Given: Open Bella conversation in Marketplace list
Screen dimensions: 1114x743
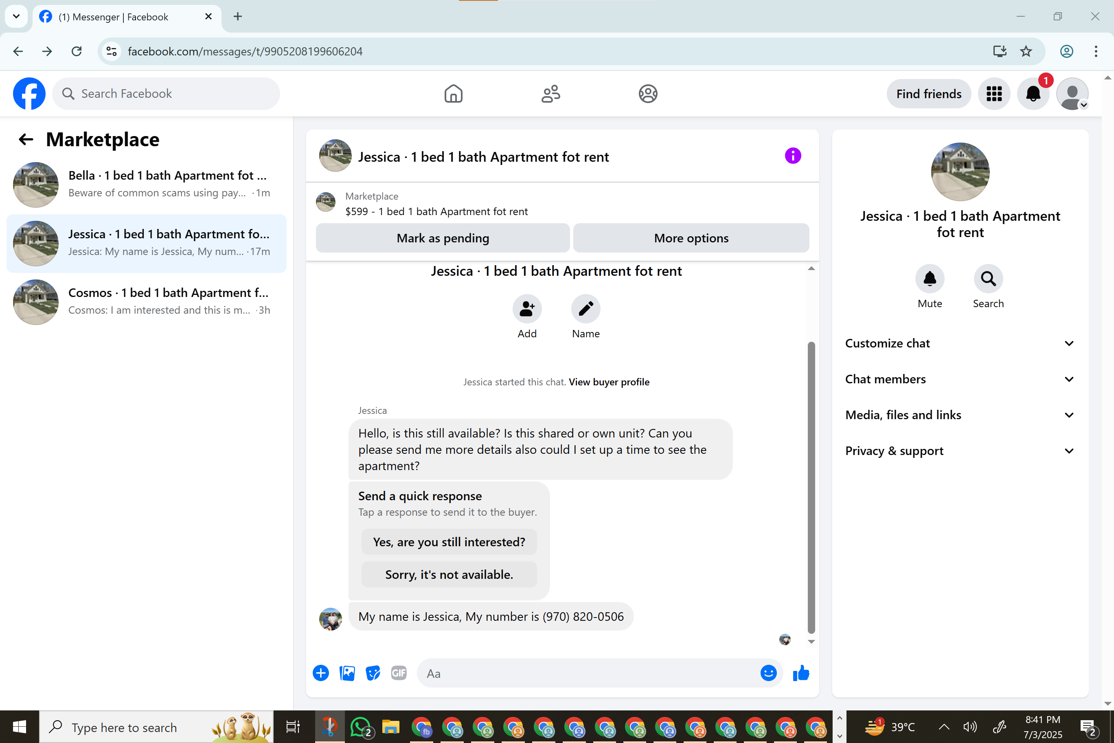Looking at the screenshot, I should (x=146, y=184).
